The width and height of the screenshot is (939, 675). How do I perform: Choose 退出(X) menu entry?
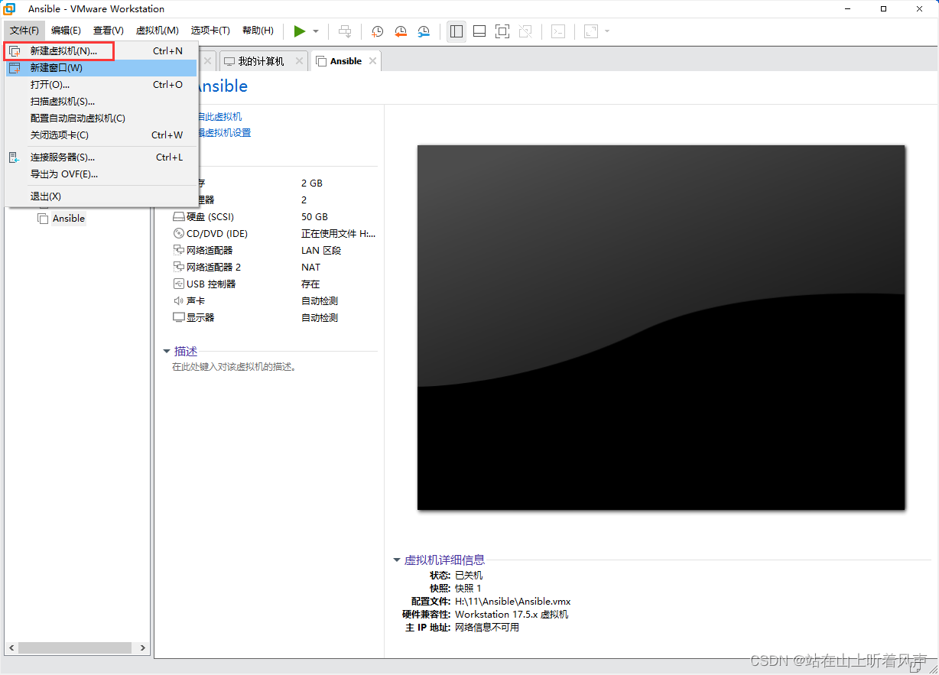(101, 196)
